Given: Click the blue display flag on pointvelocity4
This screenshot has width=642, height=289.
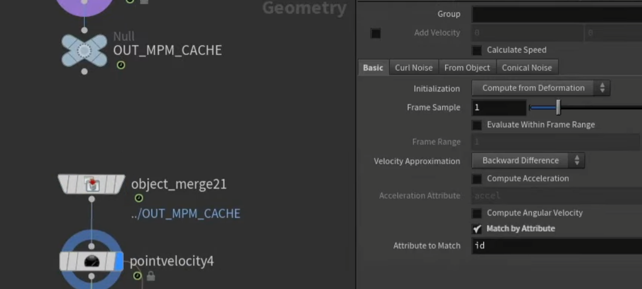Looking at the screenshot, I should 120,261.
